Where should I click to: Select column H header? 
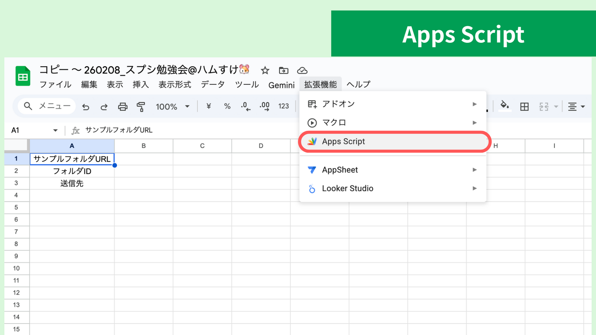point(496,146)
